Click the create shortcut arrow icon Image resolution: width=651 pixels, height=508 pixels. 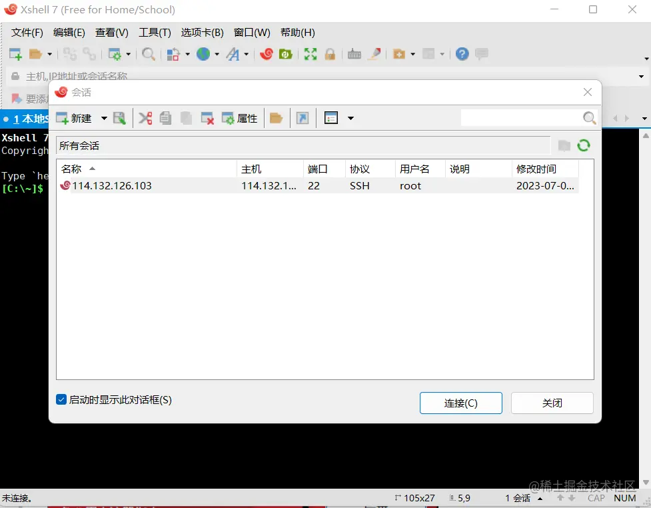303,119
